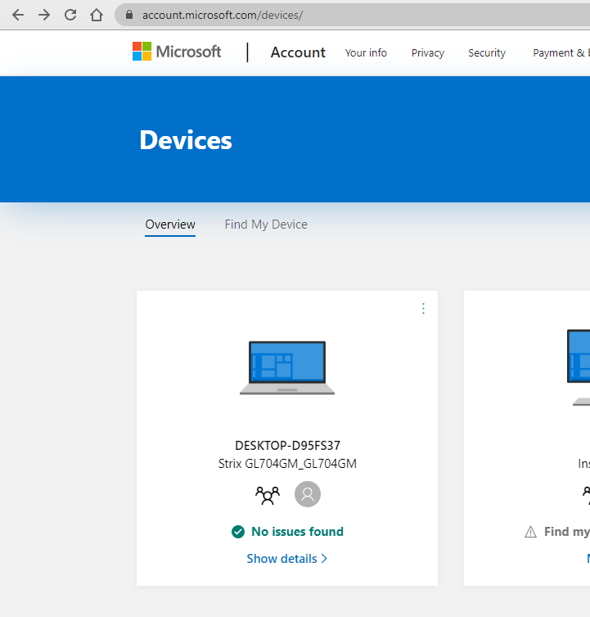Open the Account home link
The image size is (590, 617).
click(x=298, y=52)
